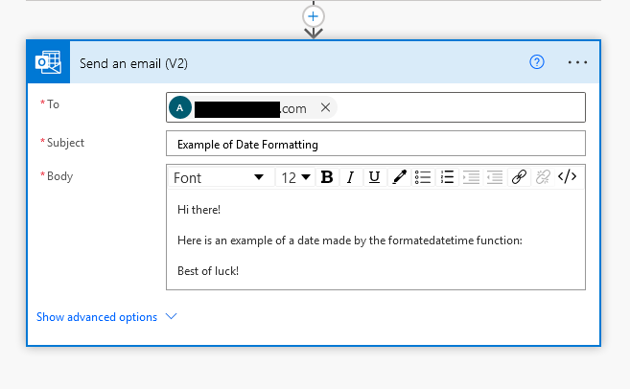Toggle underline formatting in body toolbar

point(374,177)
